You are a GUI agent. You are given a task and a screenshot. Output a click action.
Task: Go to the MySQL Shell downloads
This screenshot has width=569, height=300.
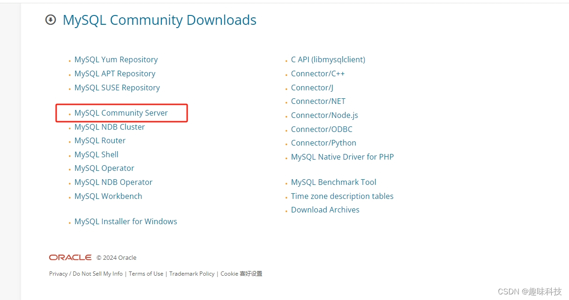(96, 154)
